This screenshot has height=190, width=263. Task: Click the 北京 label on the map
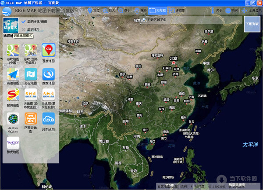pyautogui.click(x=174, y=58)
